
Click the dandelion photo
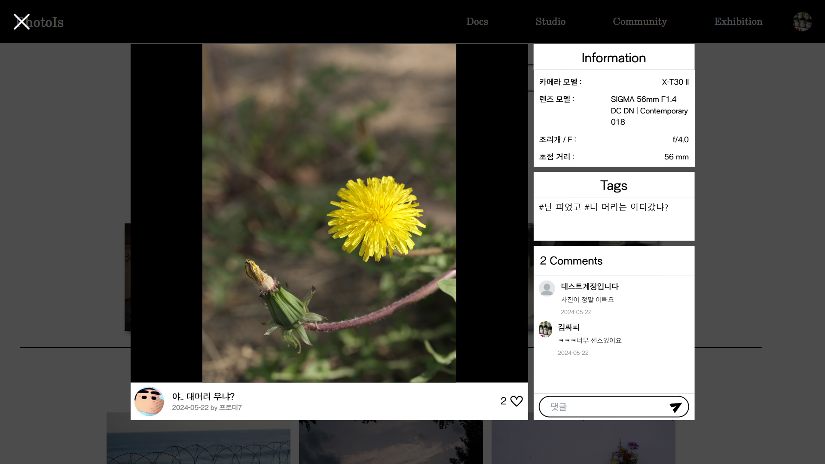[x=329, y=213]
